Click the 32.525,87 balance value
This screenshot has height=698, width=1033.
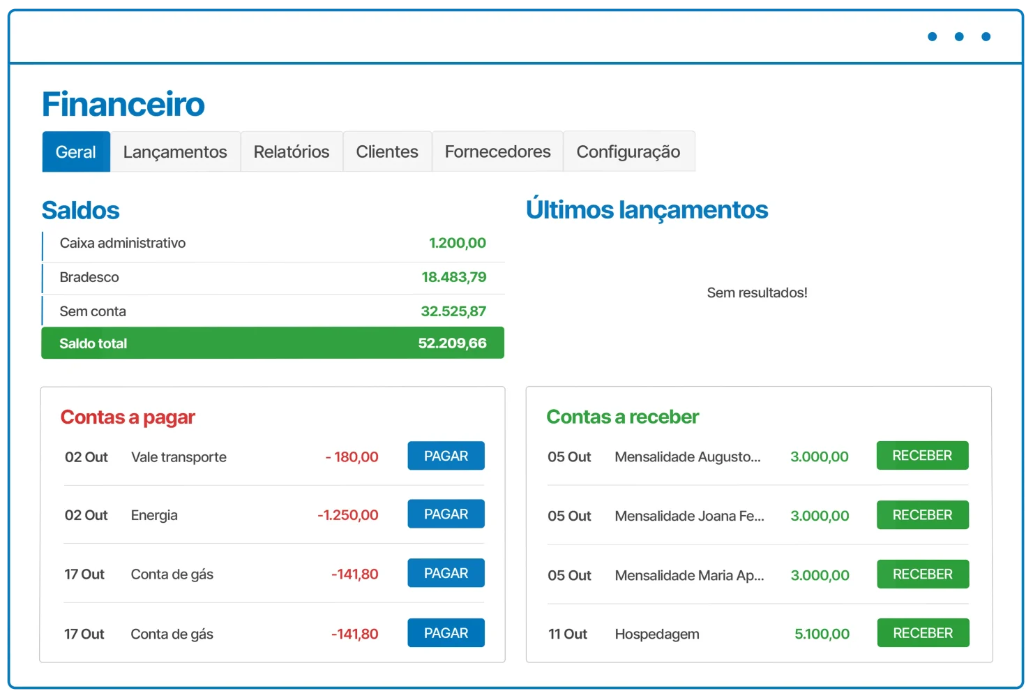pyautogui.click(x=453, y=311)
